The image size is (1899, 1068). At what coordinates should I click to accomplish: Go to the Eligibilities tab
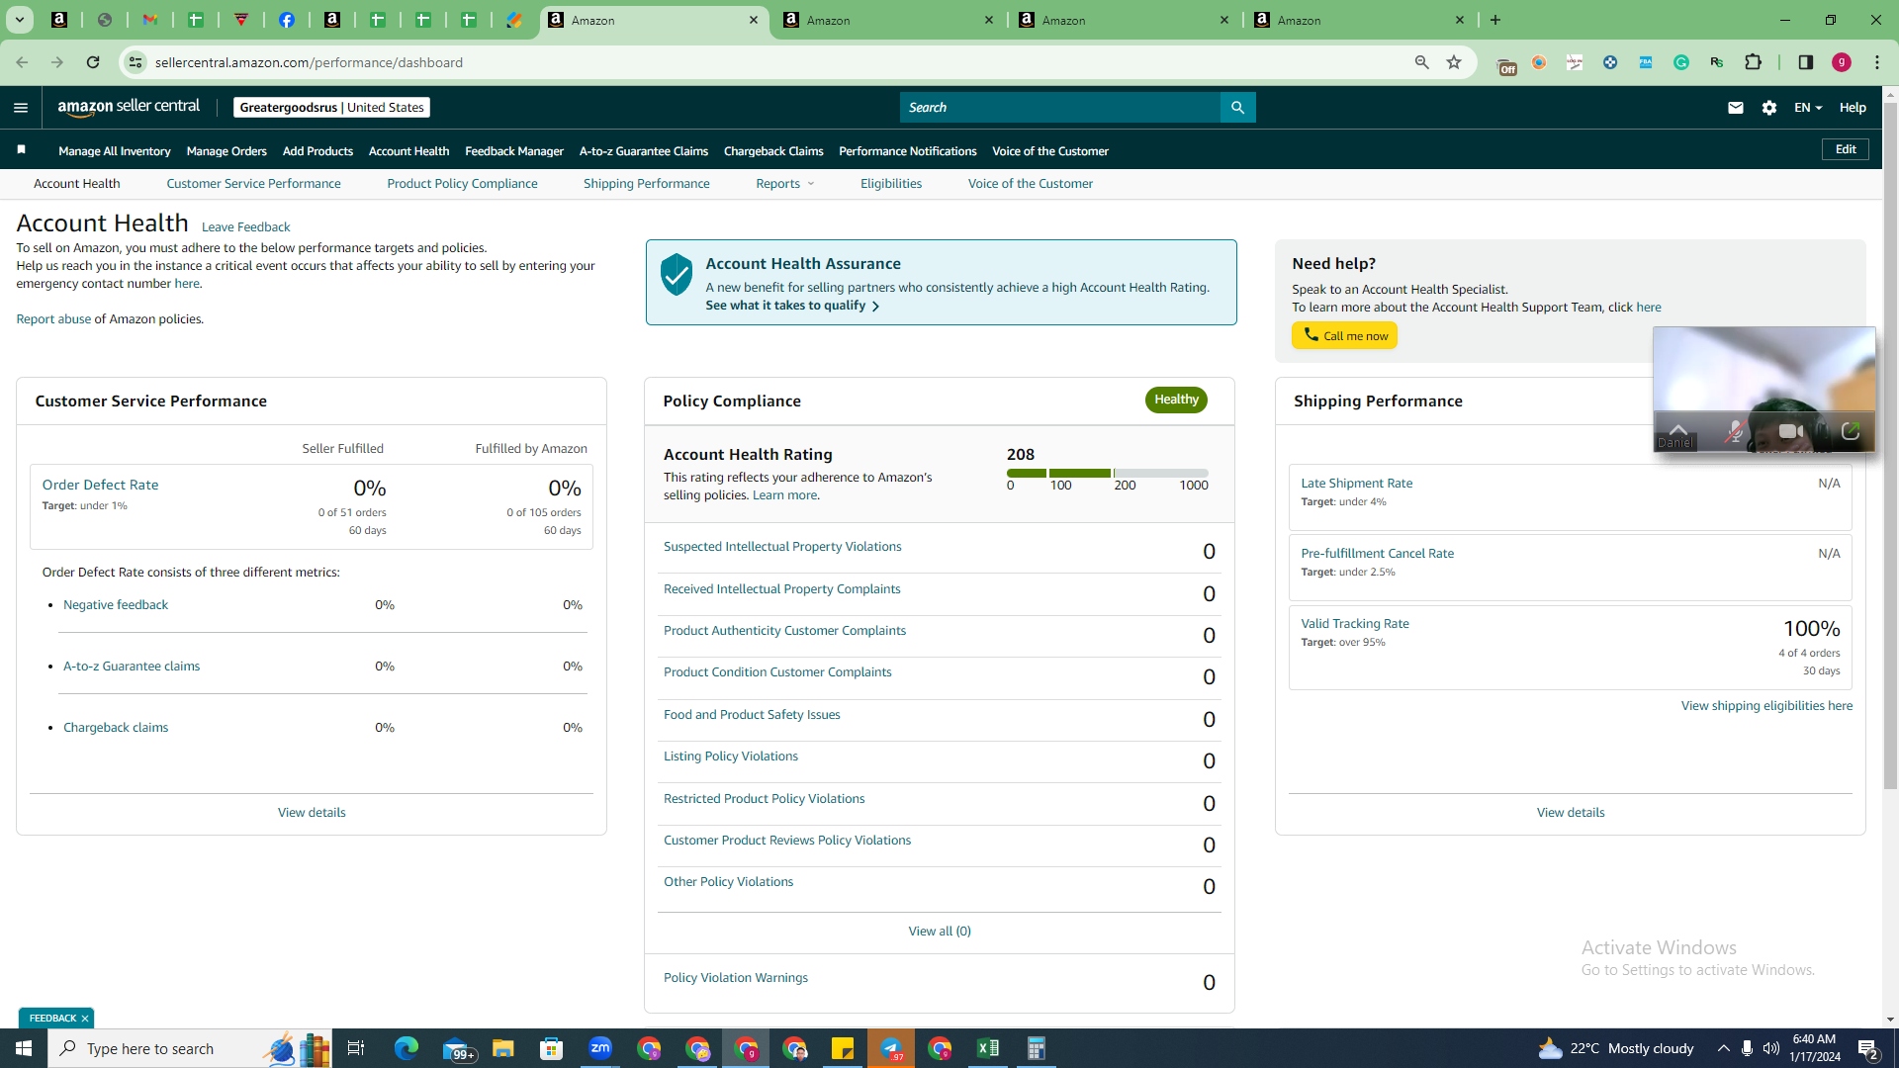tap(890, 184)
